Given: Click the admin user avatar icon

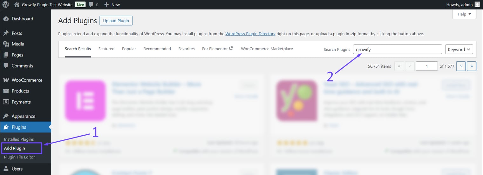Looking at the screenshot, I should 477,4.
